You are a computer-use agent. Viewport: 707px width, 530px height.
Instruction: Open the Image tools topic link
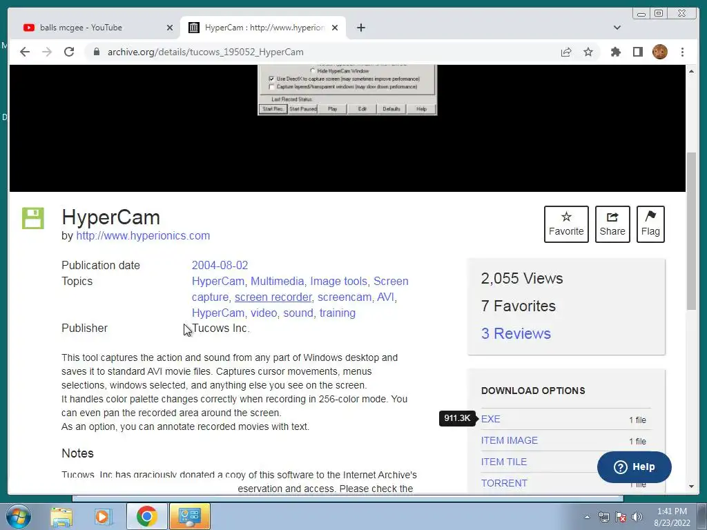point(338,282)
